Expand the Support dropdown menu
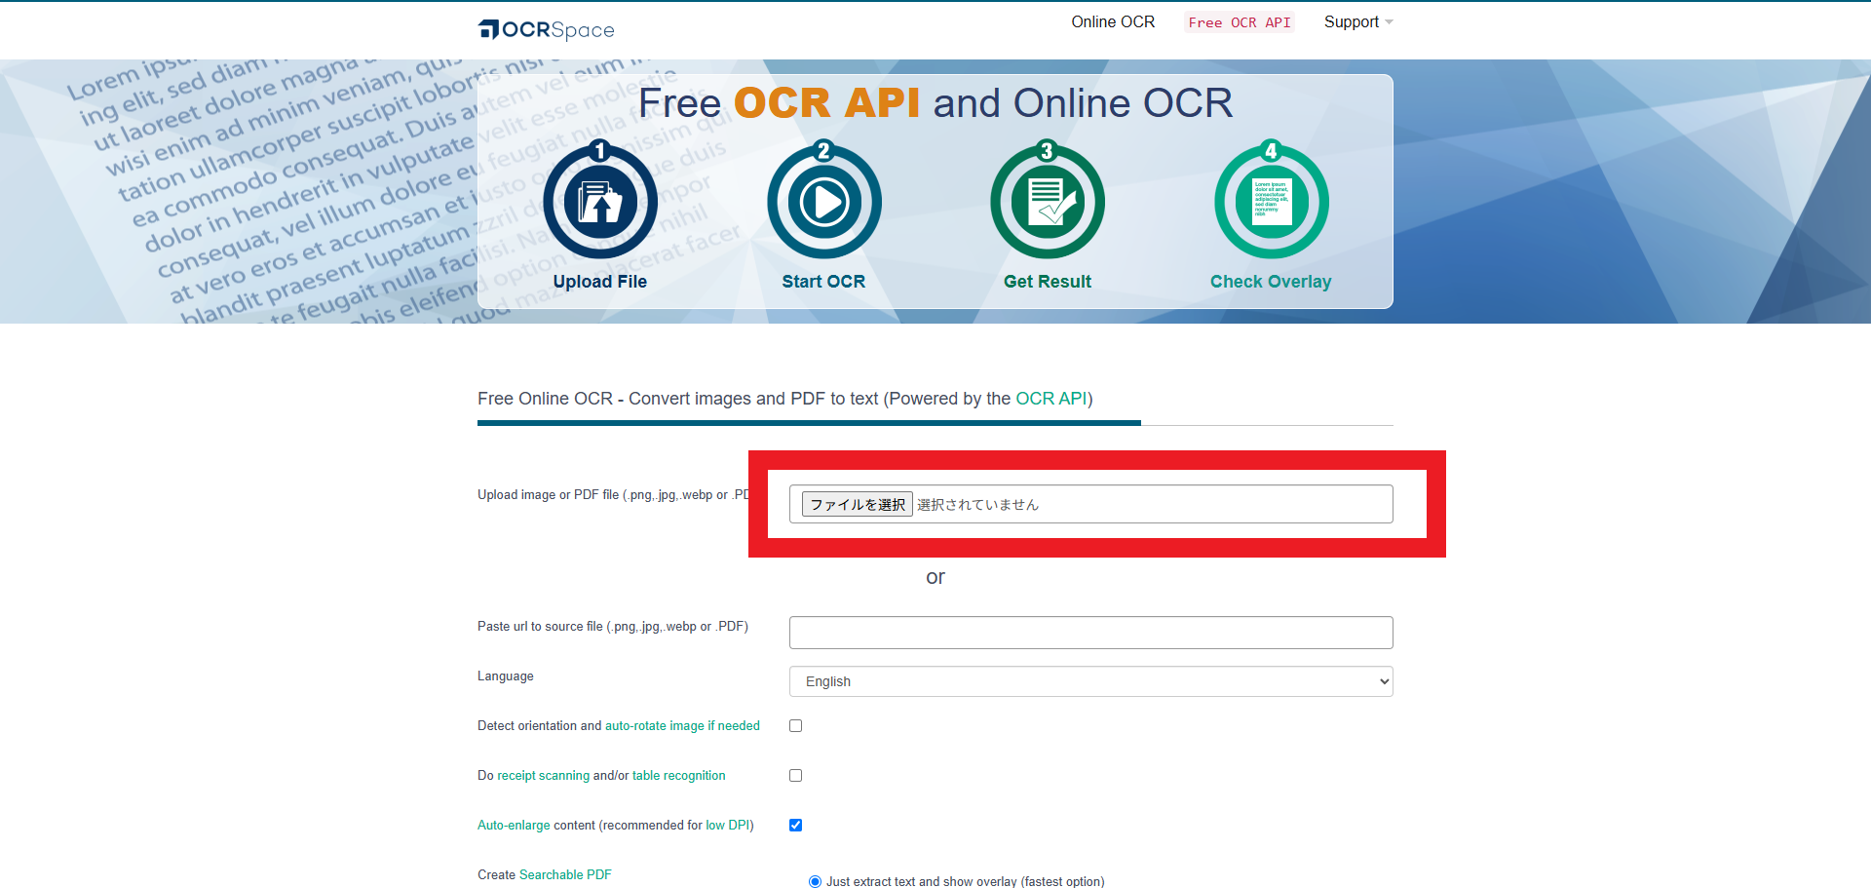Image resolution: width=1871 pixels, height=888 pixels. coord(1358,21)
